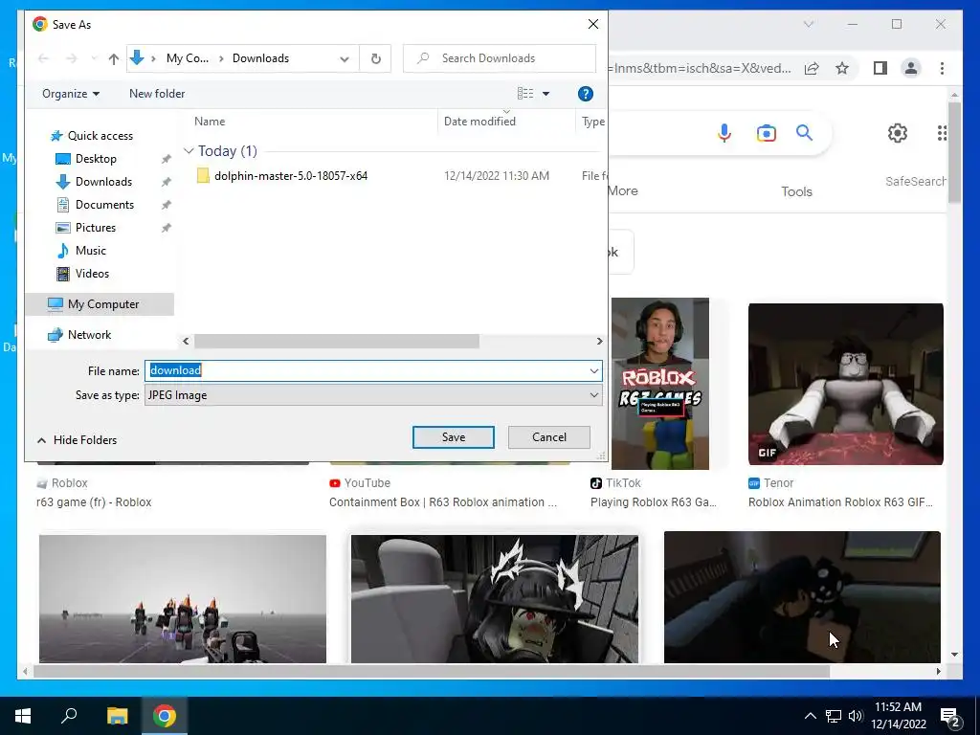Open the view options dropdown arrow
This screenshot has width=980, height=735.
(x=546, y=94)
